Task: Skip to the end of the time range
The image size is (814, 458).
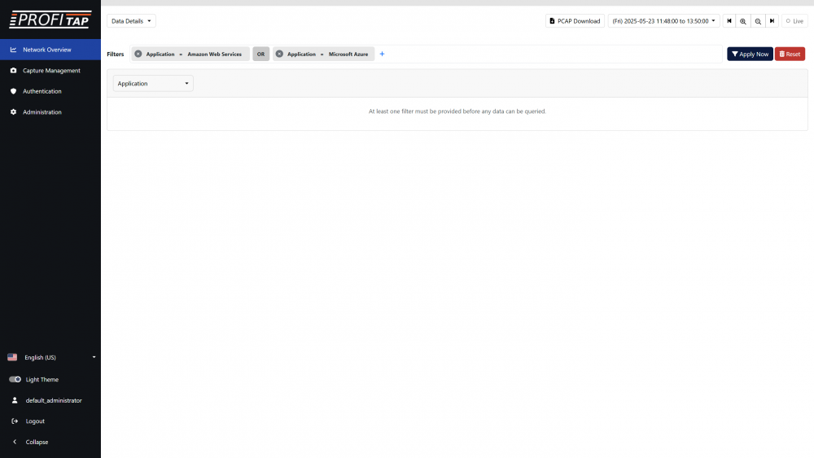Action: 772,21
